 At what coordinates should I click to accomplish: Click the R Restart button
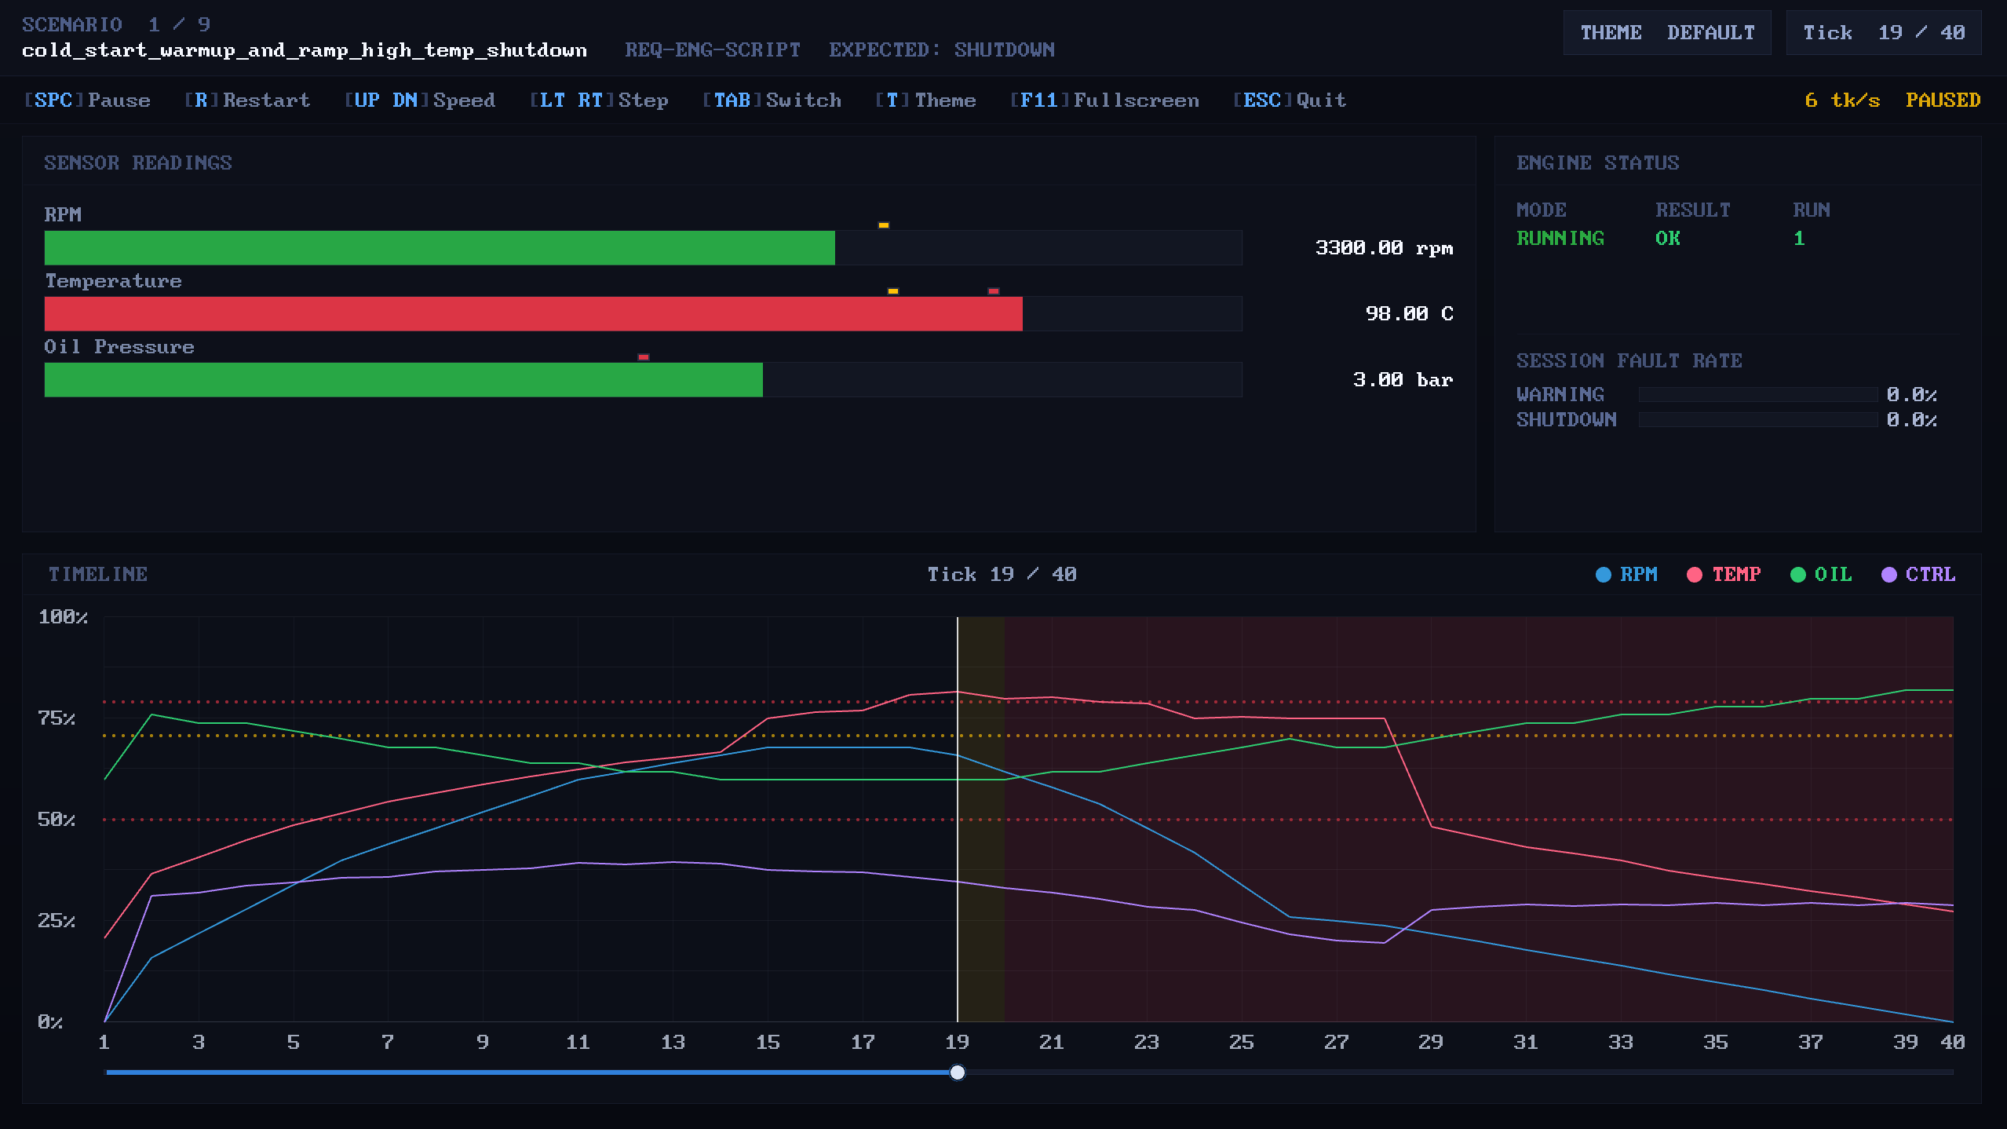tap(247, 100)
